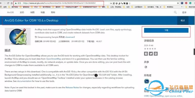This screenshot has width=195, height=98.
Task: Click the OSM tag link
Action: click(x=146, y=96)
